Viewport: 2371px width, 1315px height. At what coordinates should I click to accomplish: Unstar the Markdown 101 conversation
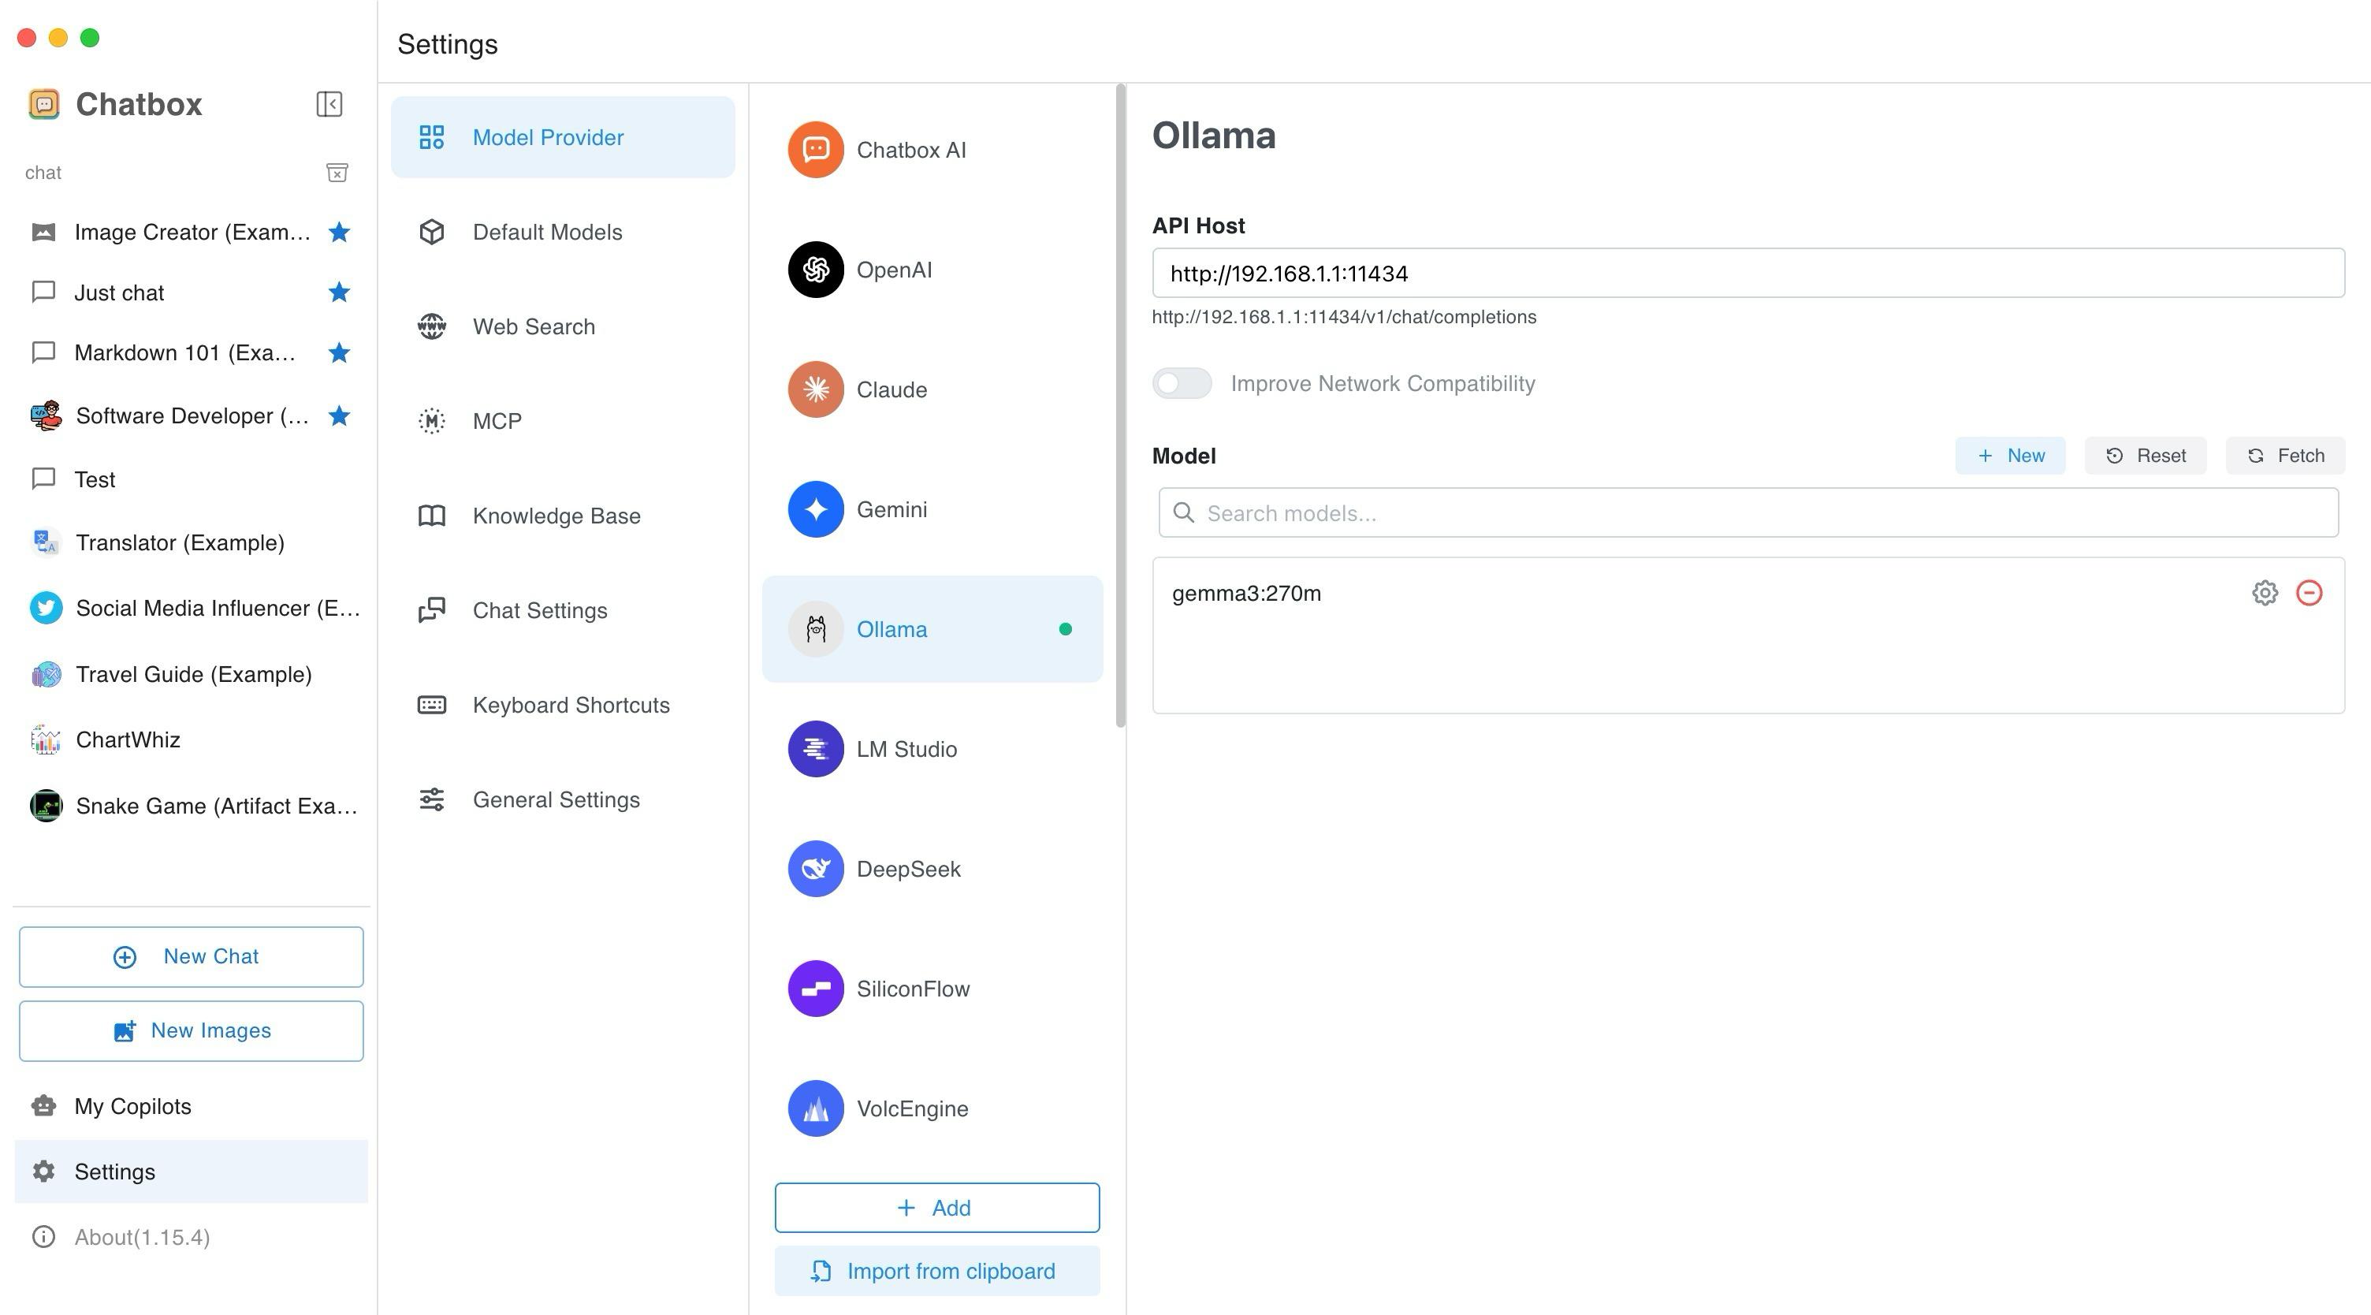tap(339, 352)
